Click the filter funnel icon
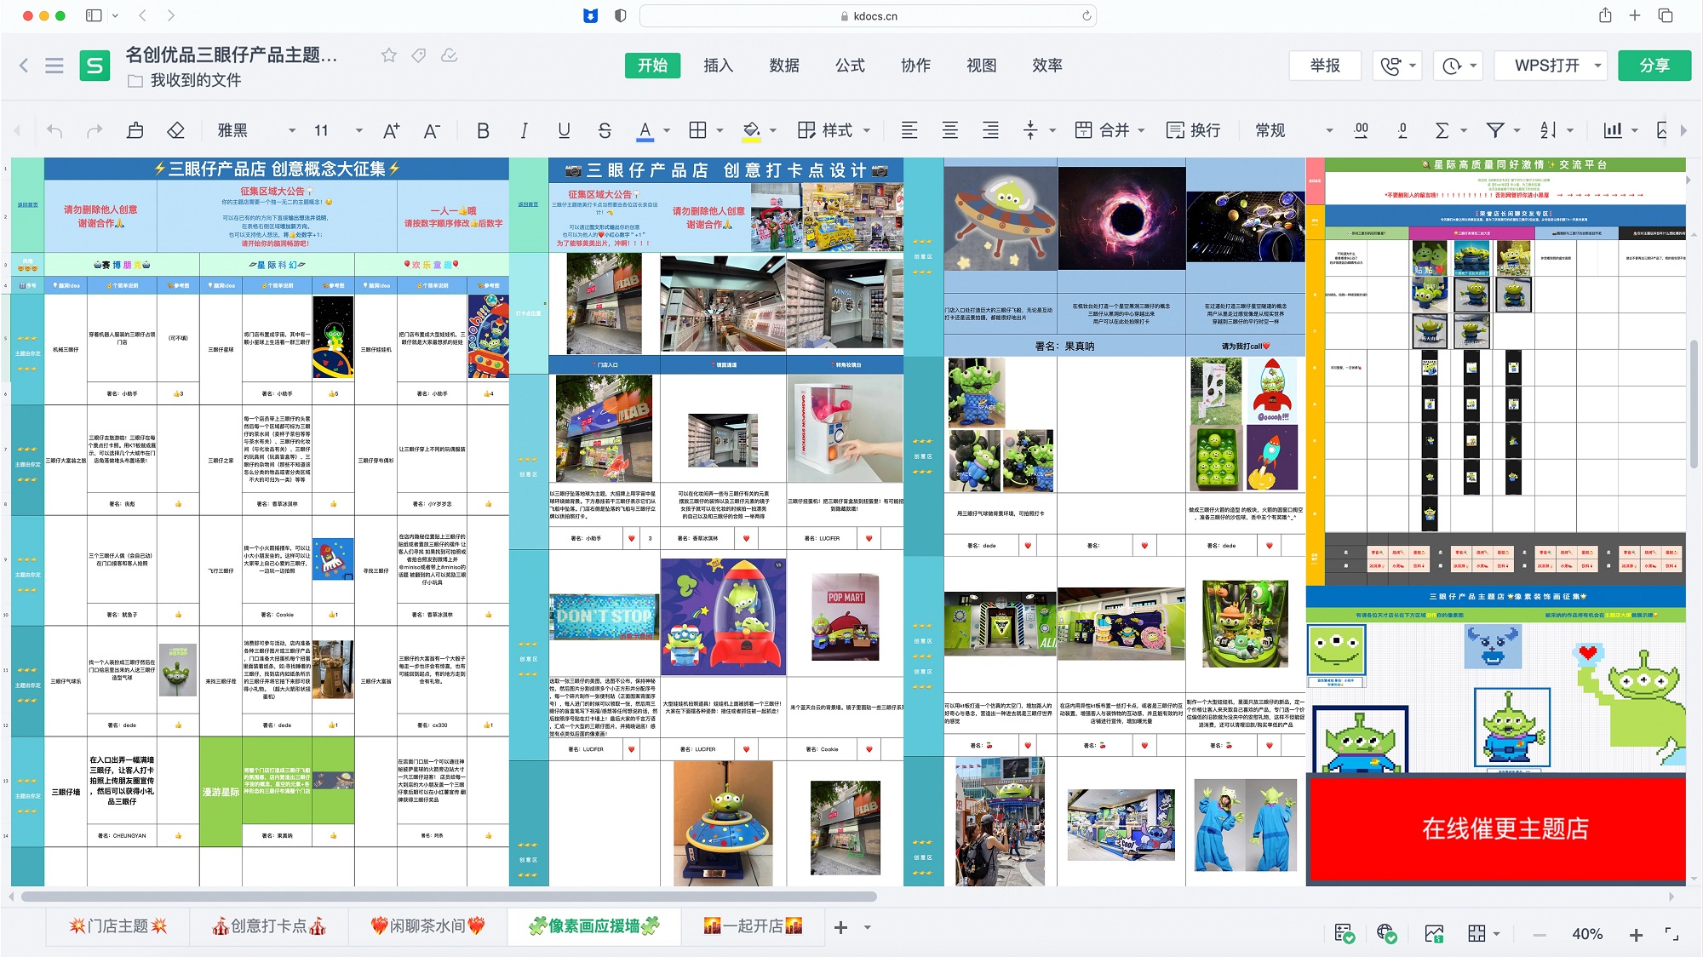 pos(1494,130)
